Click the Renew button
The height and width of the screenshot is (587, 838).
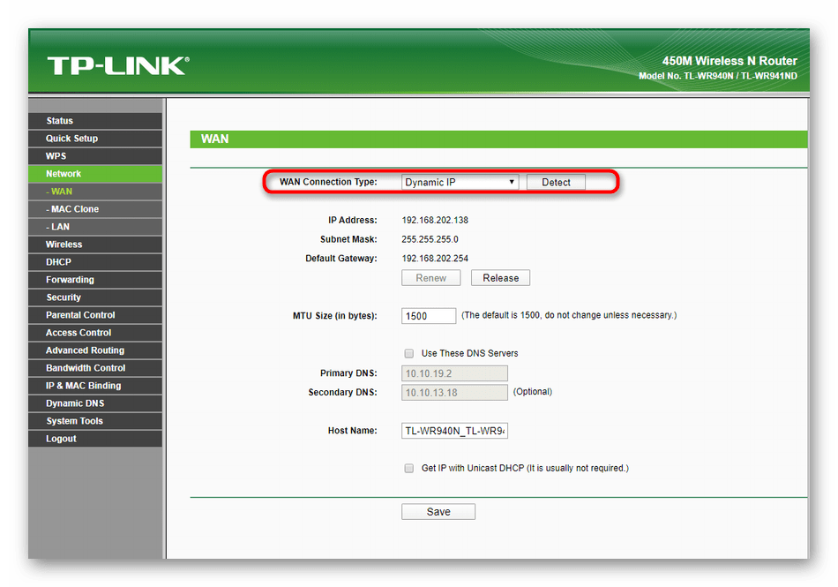click(x=430, y=278)
